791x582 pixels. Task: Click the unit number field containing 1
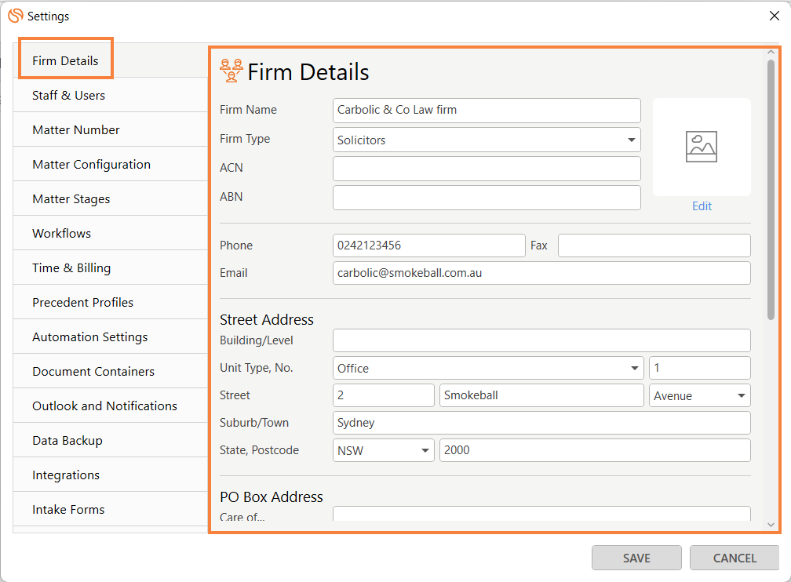click(x=700, y=368)
